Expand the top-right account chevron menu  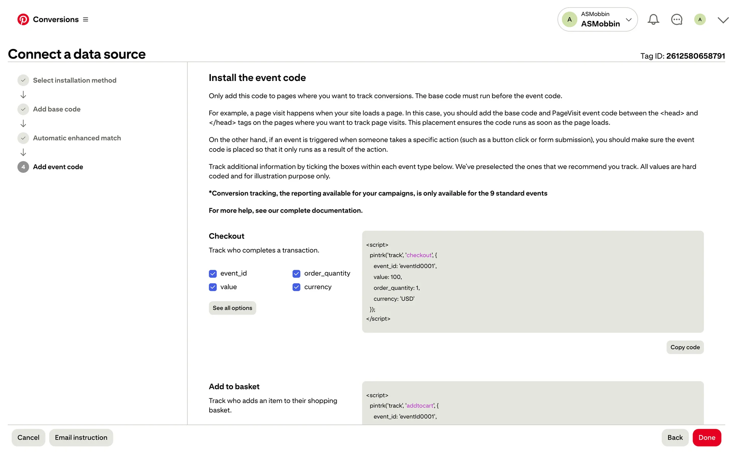click(723, 20)
